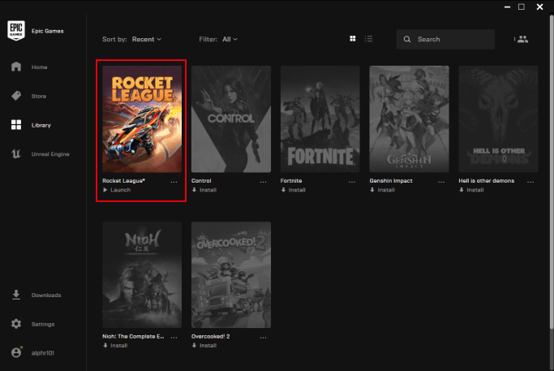Viewport: 554px width, 371px height.
Task: Open Control options ellipsis
Action: coord(264,182)
